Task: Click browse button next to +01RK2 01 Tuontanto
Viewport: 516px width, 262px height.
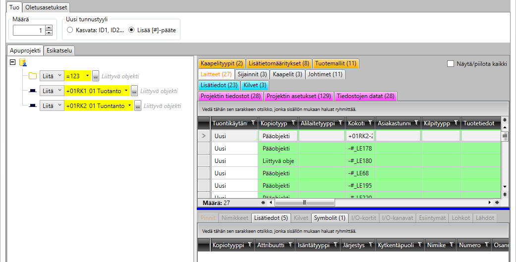Action: click(x=138, y=106)
